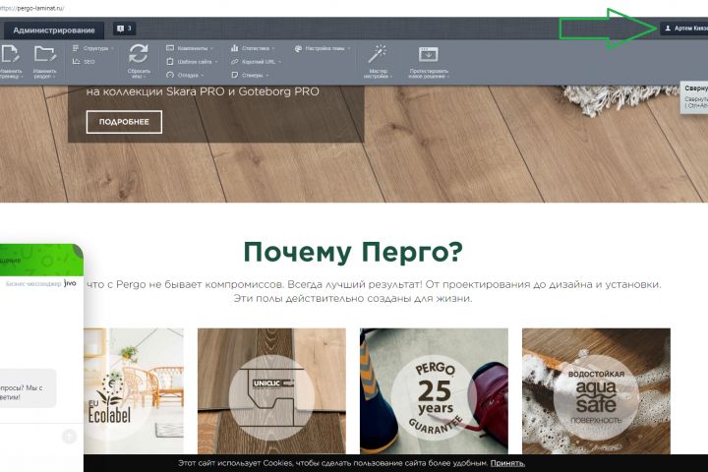Click the Компоненты icon
Image resolution: width=708 pixels, height=472 pixels.
pos(170,48)
